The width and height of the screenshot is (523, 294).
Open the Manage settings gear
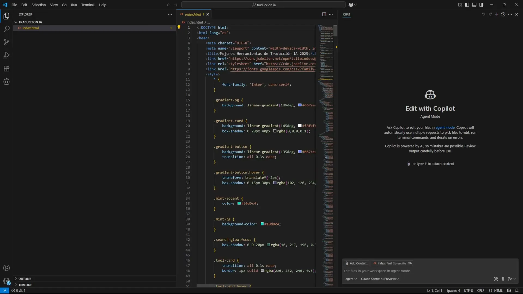click(7, 281)
